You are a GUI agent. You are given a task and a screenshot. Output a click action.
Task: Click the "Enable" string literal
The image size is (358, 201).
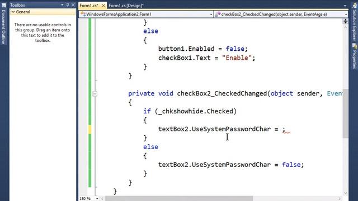click(237, 58)
